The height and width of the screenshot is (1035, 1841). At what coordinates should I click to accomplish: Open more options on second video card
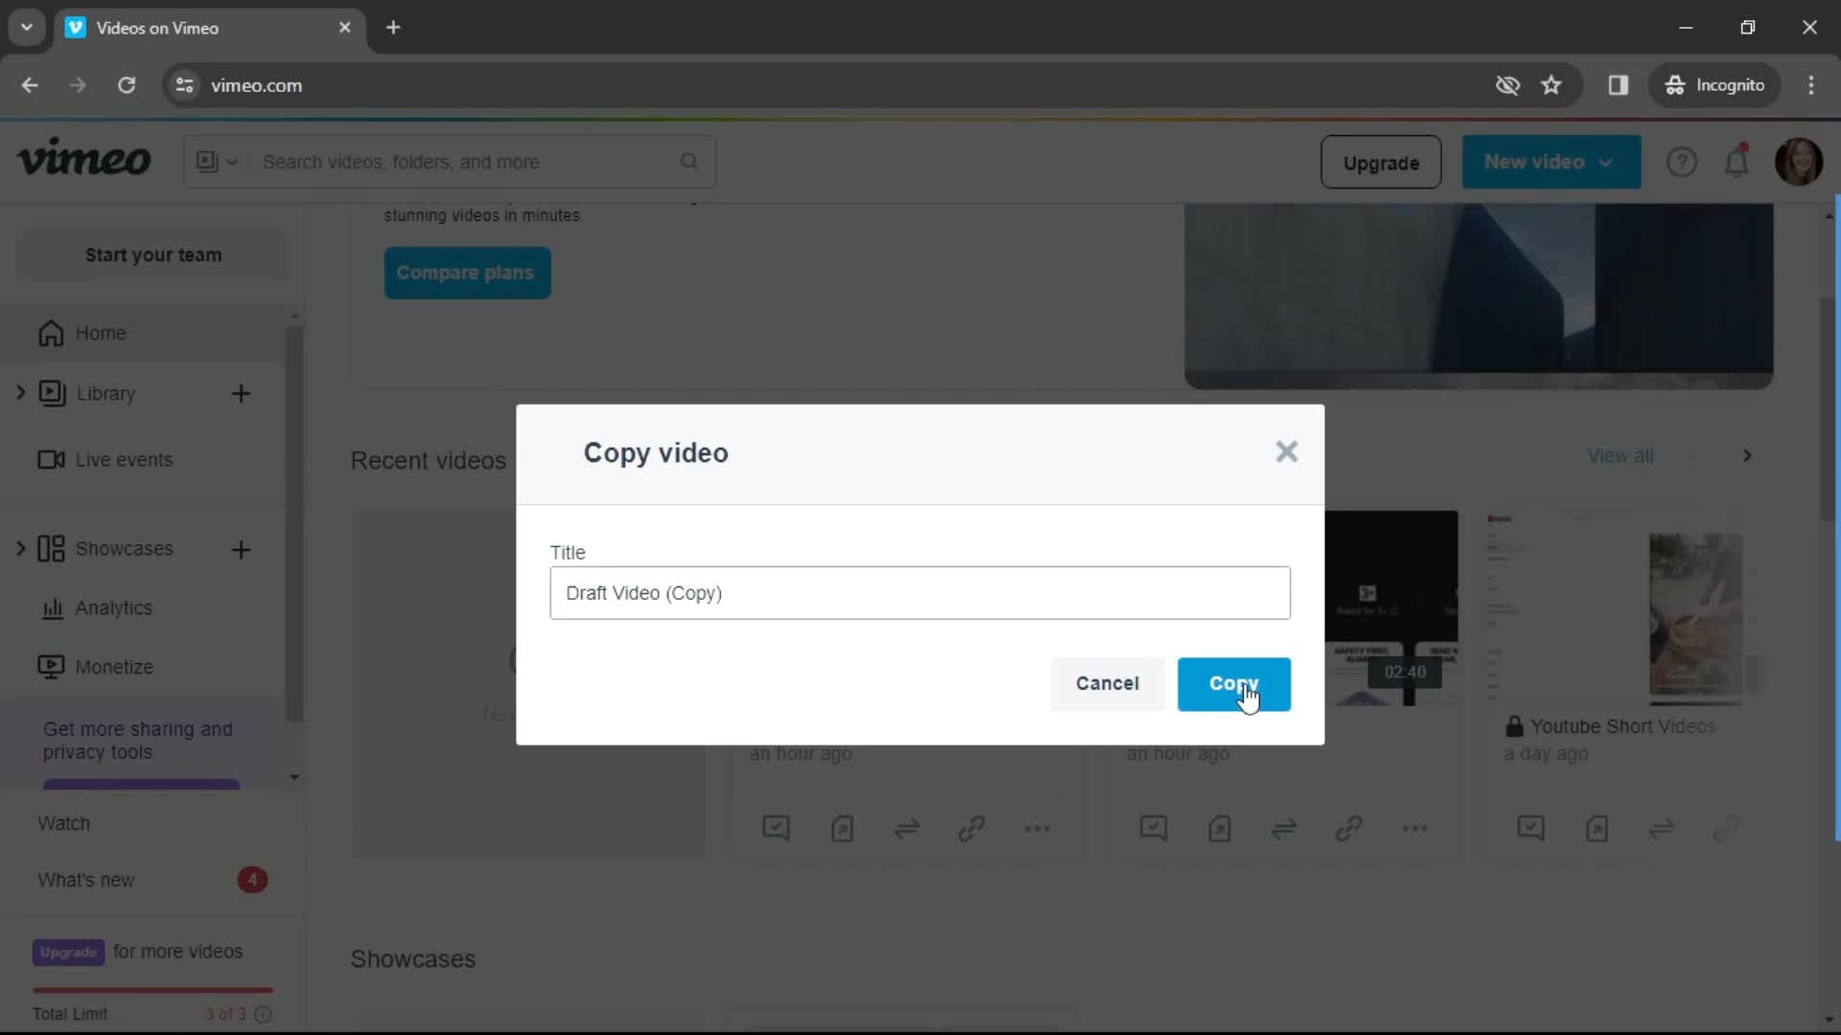click(x=1037, y=828)
